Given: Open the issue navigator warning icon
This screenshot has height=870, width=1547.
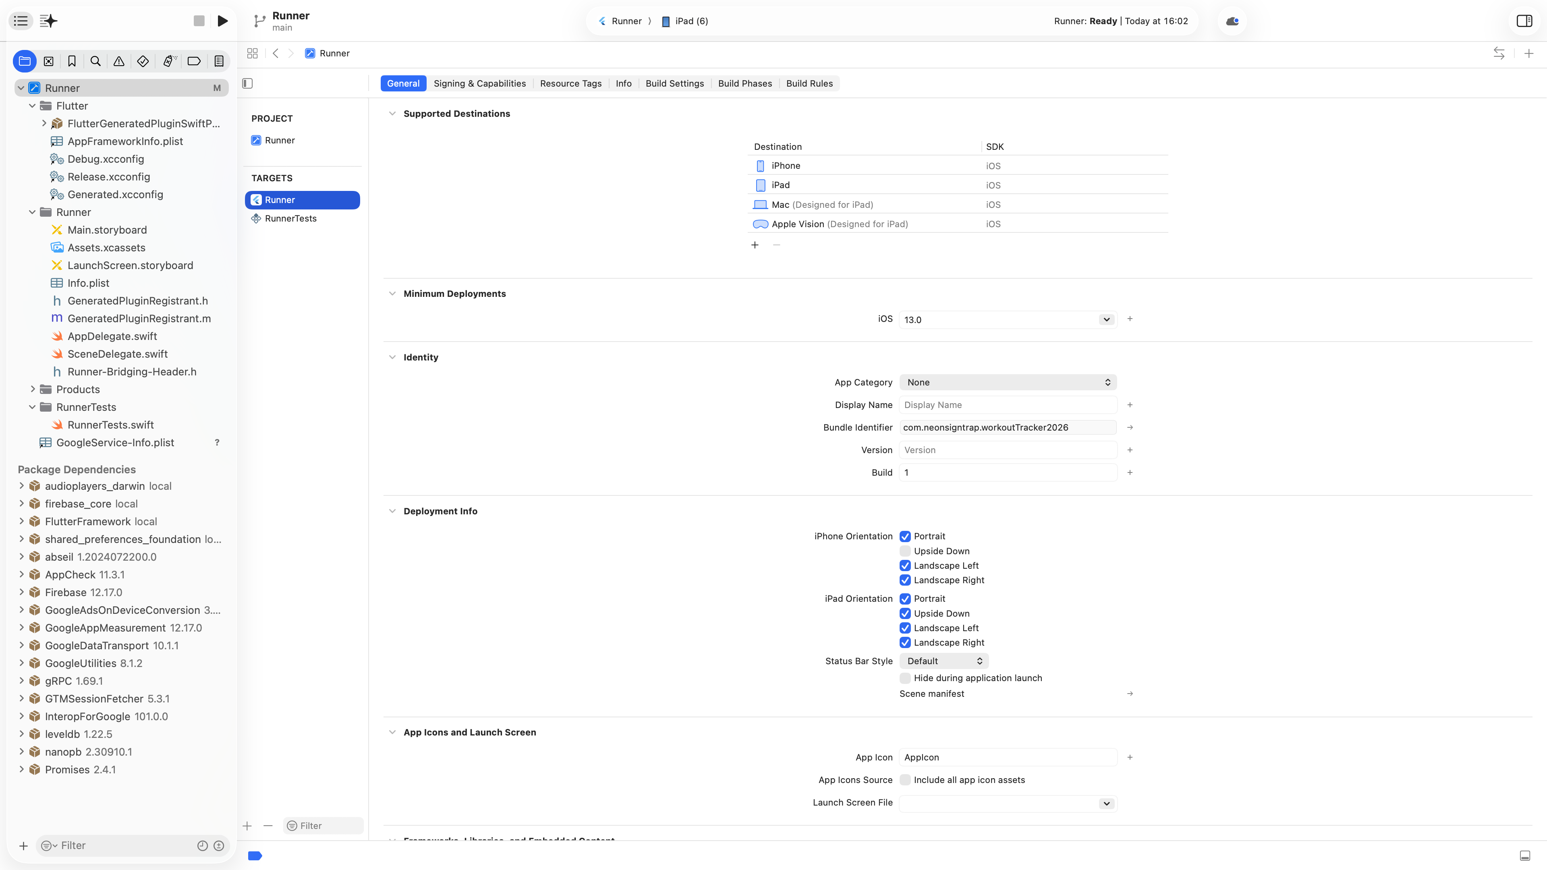Looking at the screenshot, I should pos(119,61).
